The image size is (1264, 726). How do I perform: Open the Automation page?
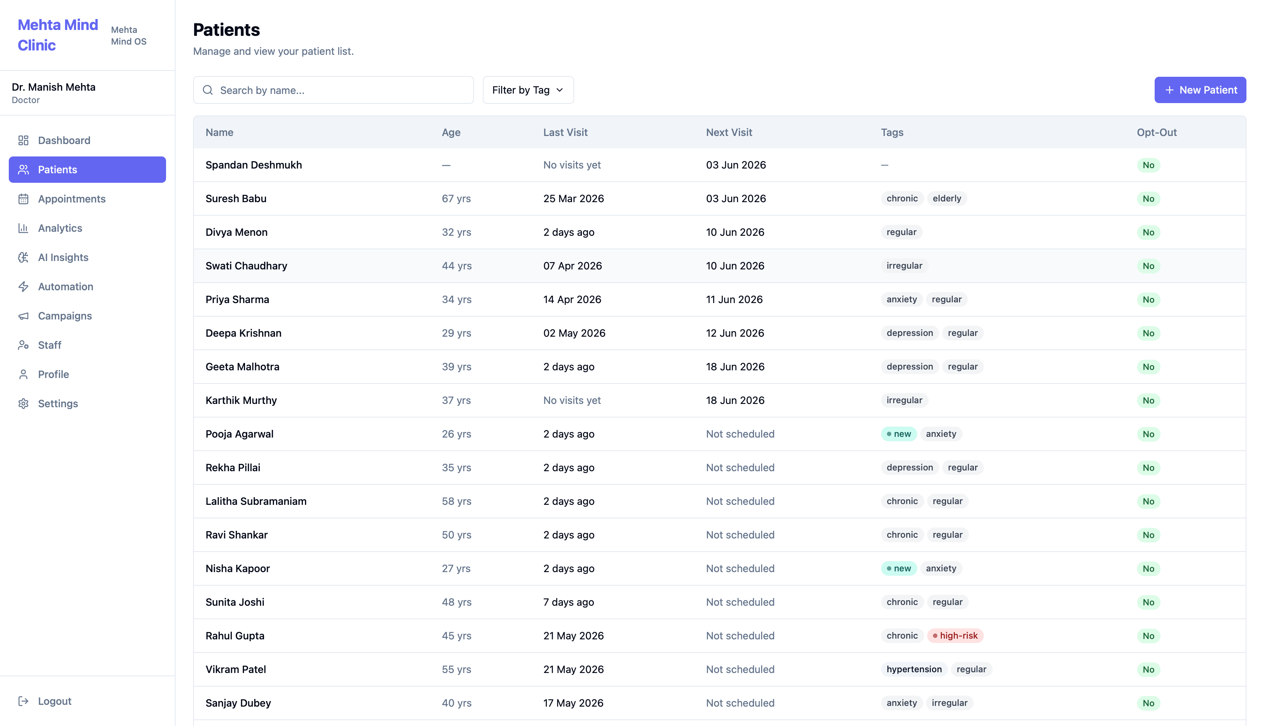pyautogui.click(x=87, y=287)
